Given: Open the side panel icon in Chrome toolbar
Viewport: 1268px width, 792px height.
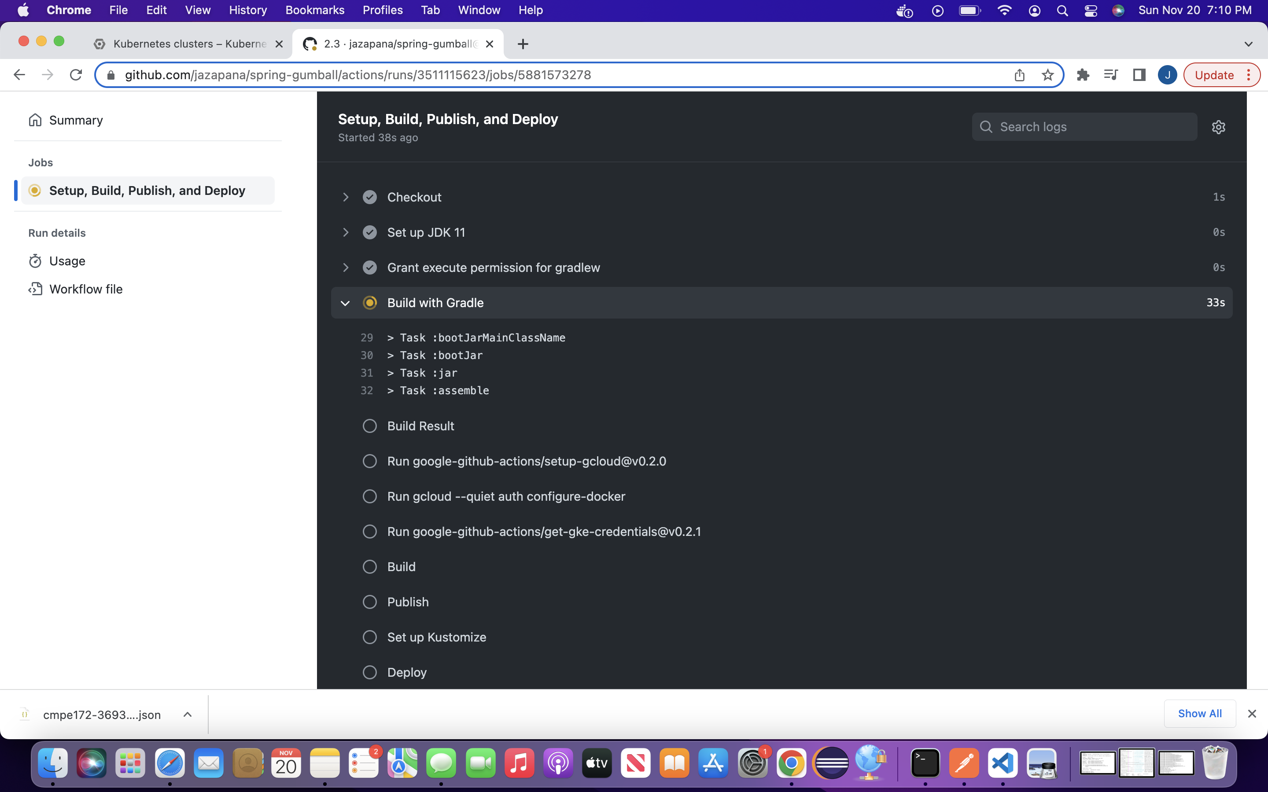Looking at the screenshot, I should point(1139,74).
